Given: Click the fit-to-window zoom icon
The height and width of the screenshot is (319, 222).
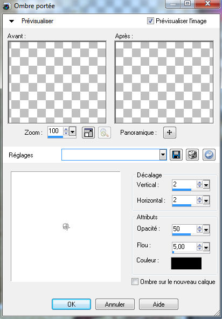Looking at the screenshot, I should pos(88,133).
